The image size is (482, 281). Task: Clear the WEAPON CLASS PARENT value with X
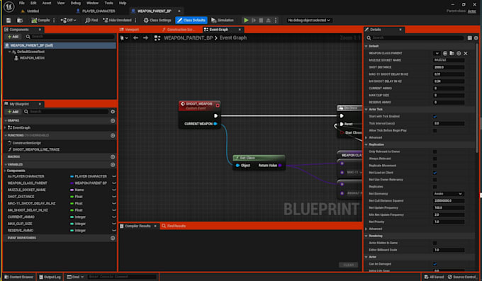(466, 53)
